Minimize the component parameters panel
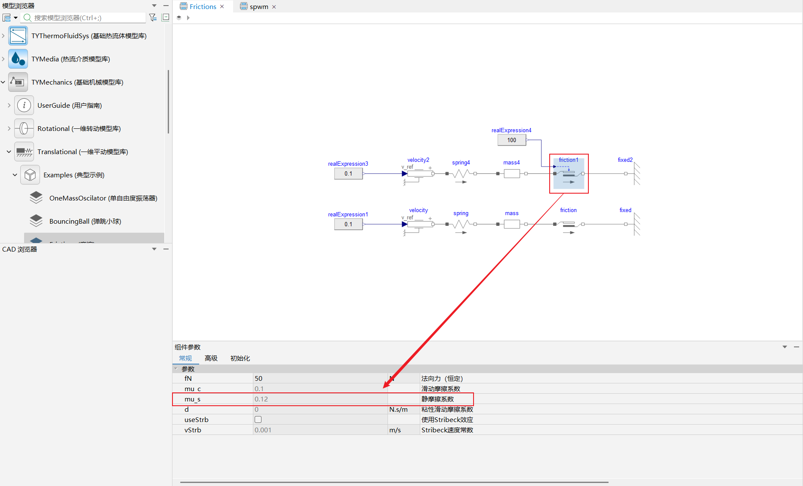 (x=797, y=347)
